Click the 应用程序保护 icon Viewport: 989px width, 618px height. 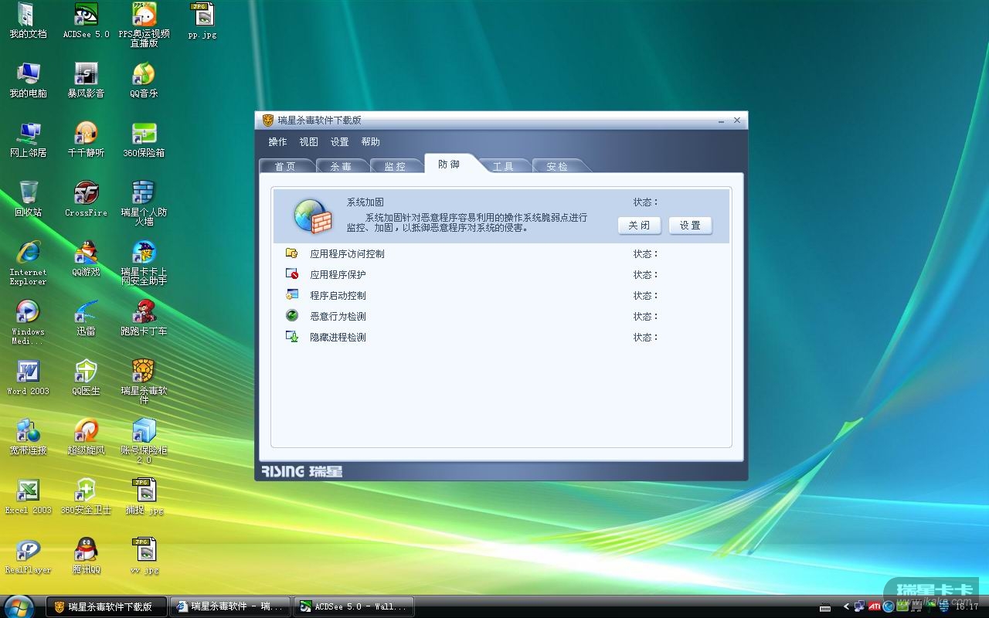coord(292,274)
